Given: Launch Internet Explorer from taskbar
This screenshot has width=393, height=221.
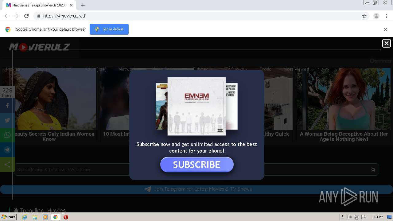Looking at the screenshot, I should coord(24,217).
